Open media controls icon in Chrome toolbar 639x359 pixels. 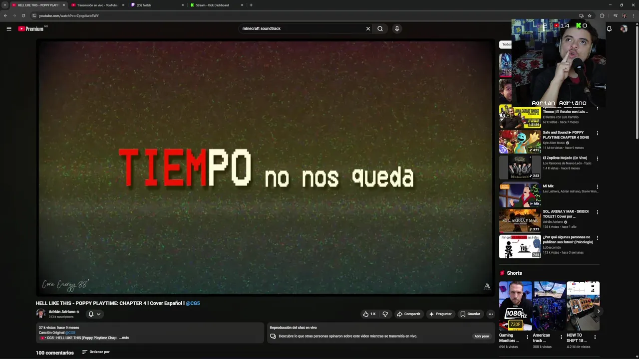pyautogui.click(x=615, y=15)
